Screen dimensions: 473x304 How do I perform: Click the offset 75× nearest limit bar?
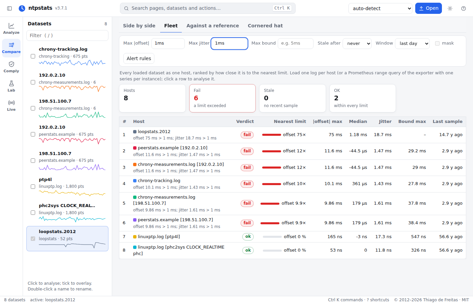pos(272,135)
